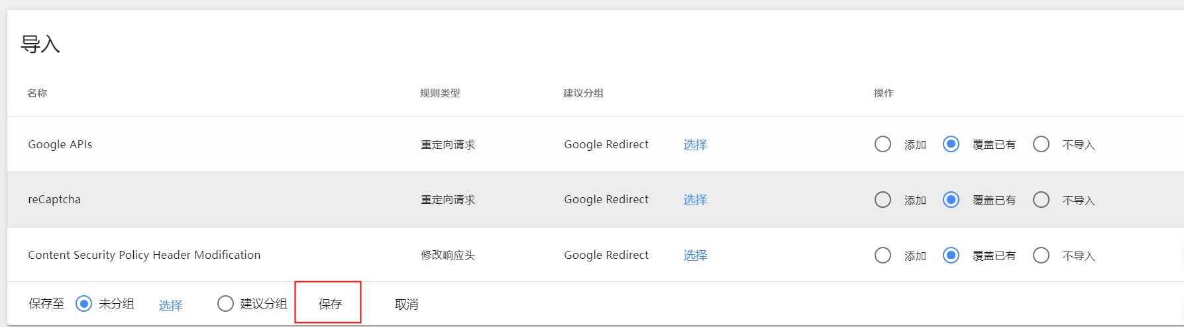Select the 建议分组 save-to option
The width and height of the screenshot is (1184, 327).
225,304
